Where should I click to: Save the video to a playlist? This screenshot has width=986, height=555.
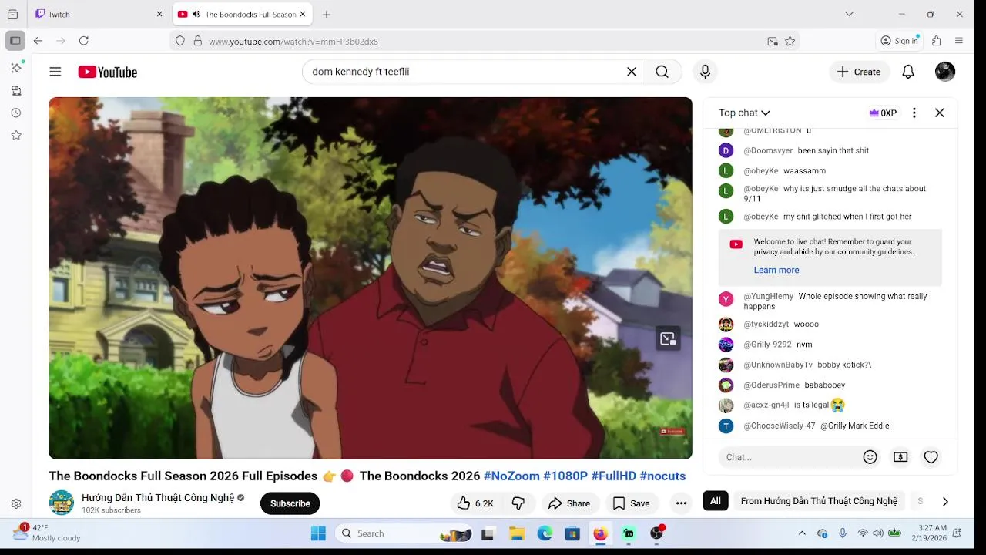[632, 503]
